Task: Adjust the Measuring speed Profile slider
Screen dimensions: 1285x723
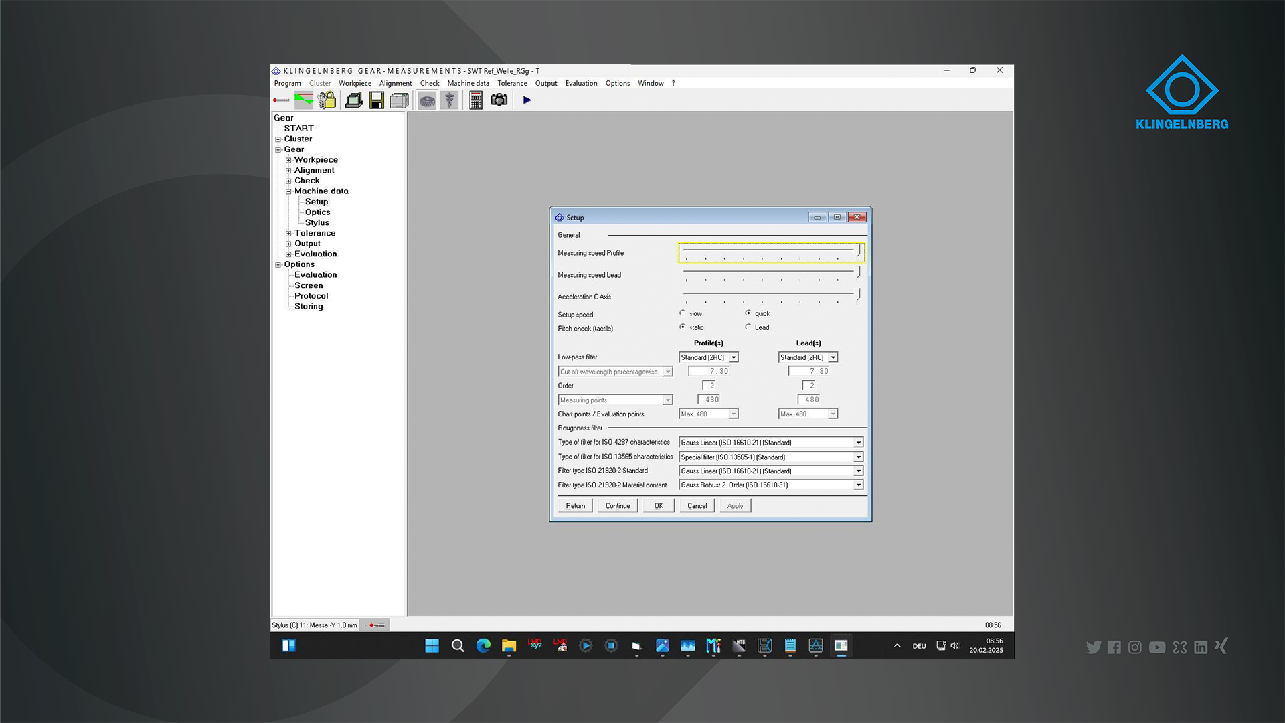Action: [772, 253]
